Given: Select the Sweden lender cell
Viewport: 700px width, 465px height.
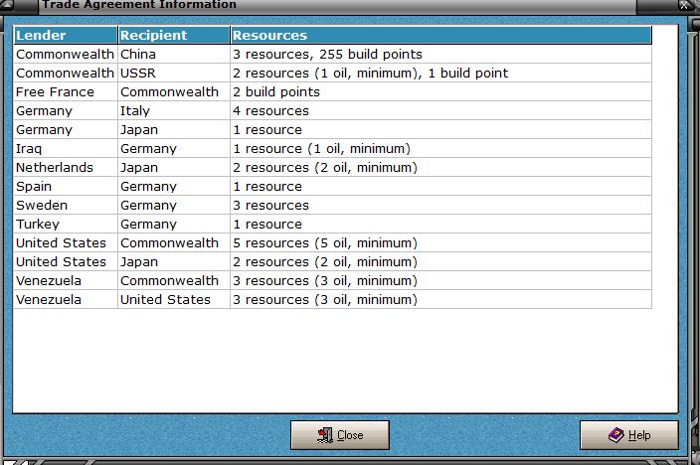Looking at the screenshot, I should (66, 206).
